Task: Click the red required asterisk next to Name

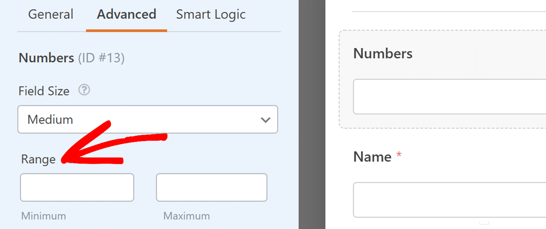Action: coord(399,154)
